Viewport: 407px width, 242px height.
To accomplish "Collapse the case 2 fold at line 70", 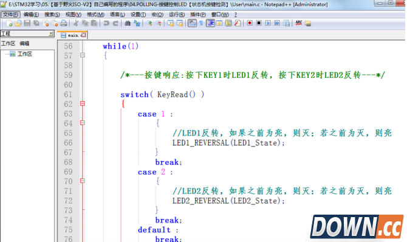I will point(82,181).
